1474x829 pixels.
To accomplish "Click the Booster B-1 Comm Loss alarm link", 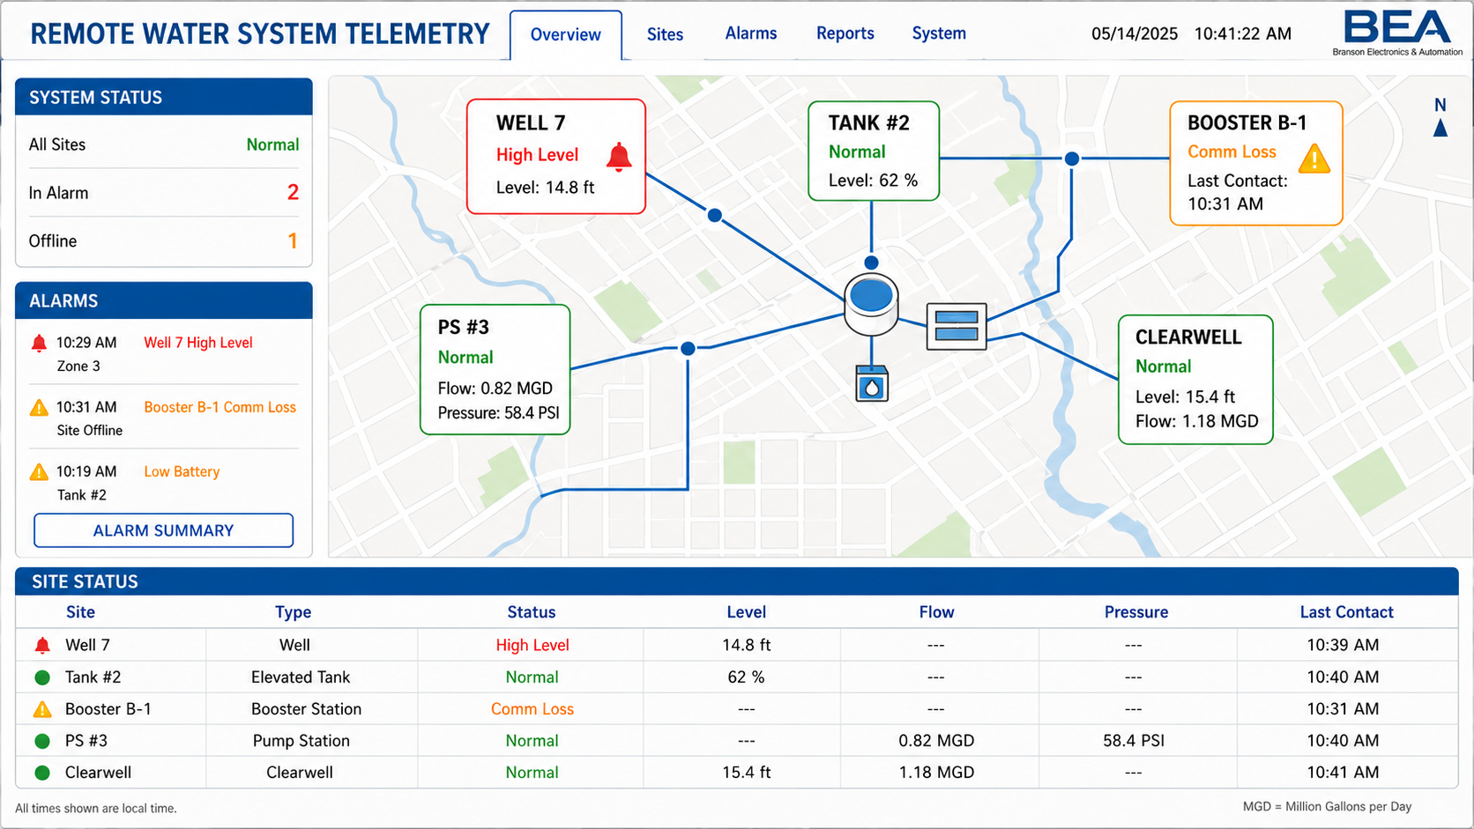I will [x=220, y=407].
